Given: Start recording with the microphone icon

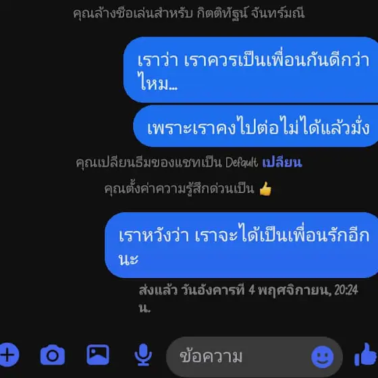Looking at the screenshot, I should click(143, 354).
